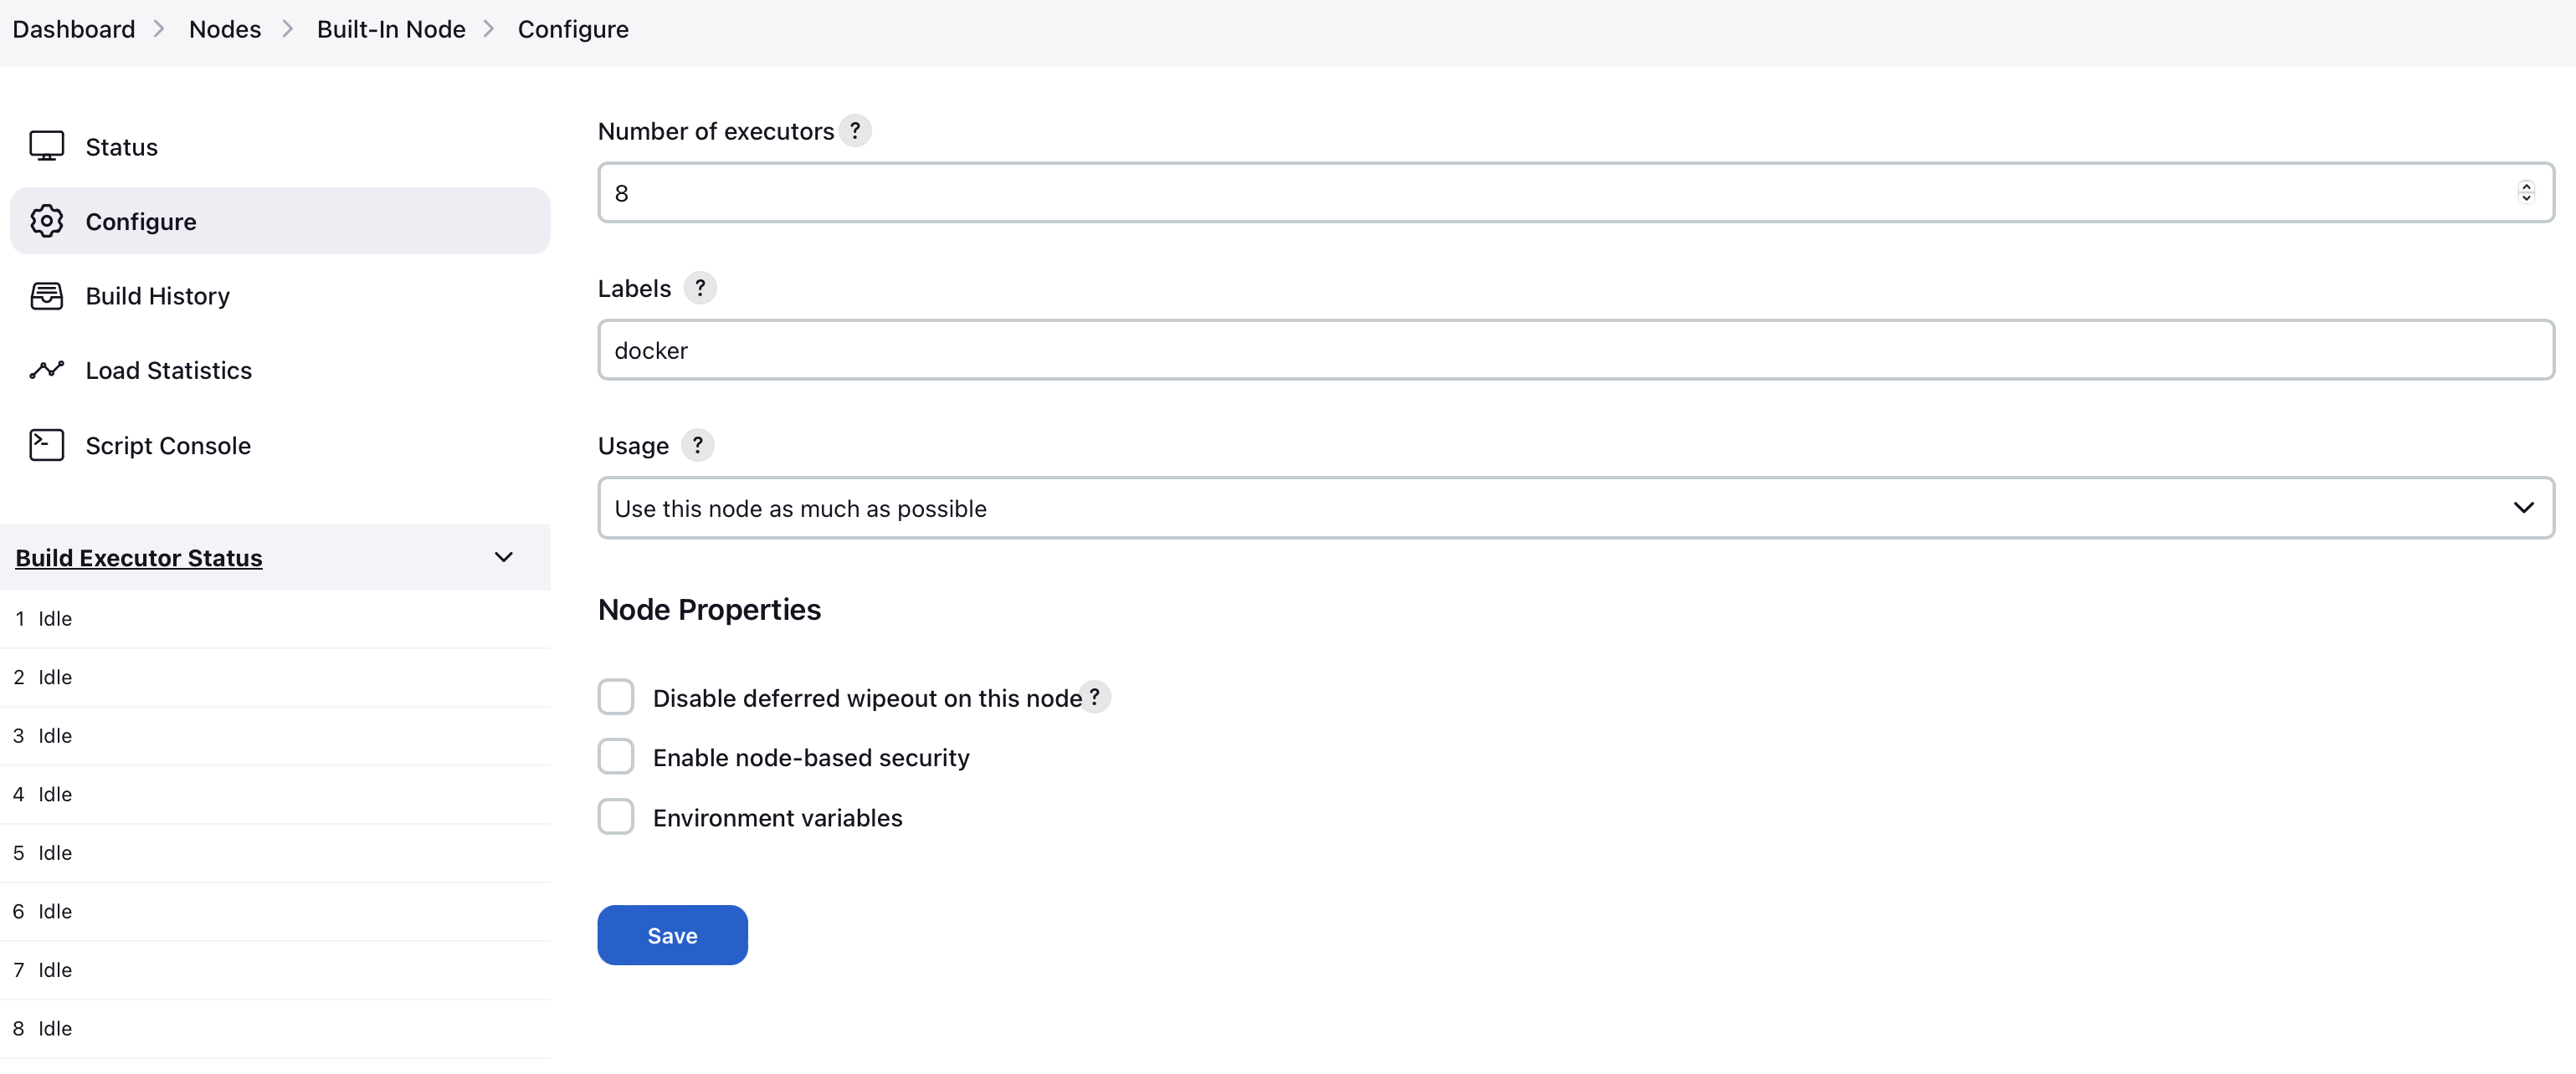Open Build History tray icon
The width and height of the screenshot is (2576, 1074).
point(46,296)
